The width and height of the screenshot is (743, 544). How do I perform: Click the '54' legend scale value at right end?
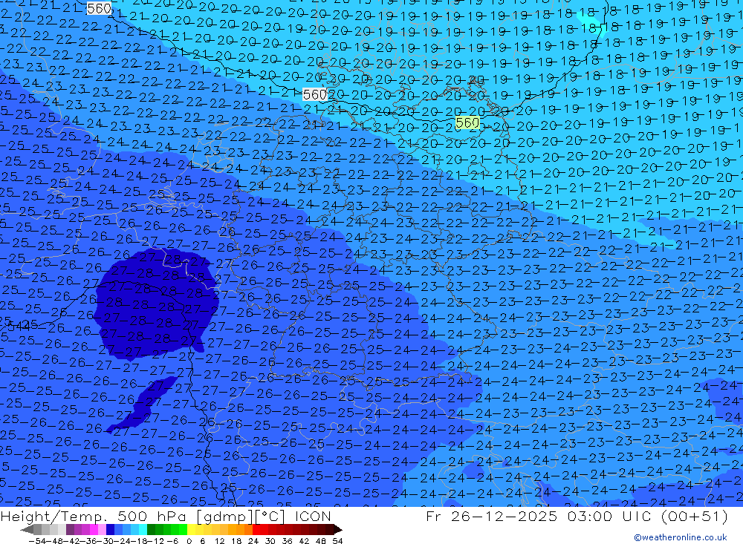(337, 541)
